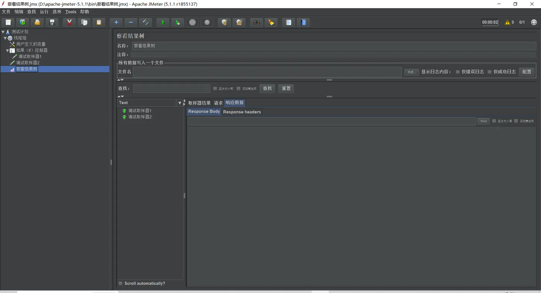This screenshot has width=541, height=293.
Task: Click the warning triangle log errors icon
Action: [x=507, y=22]
